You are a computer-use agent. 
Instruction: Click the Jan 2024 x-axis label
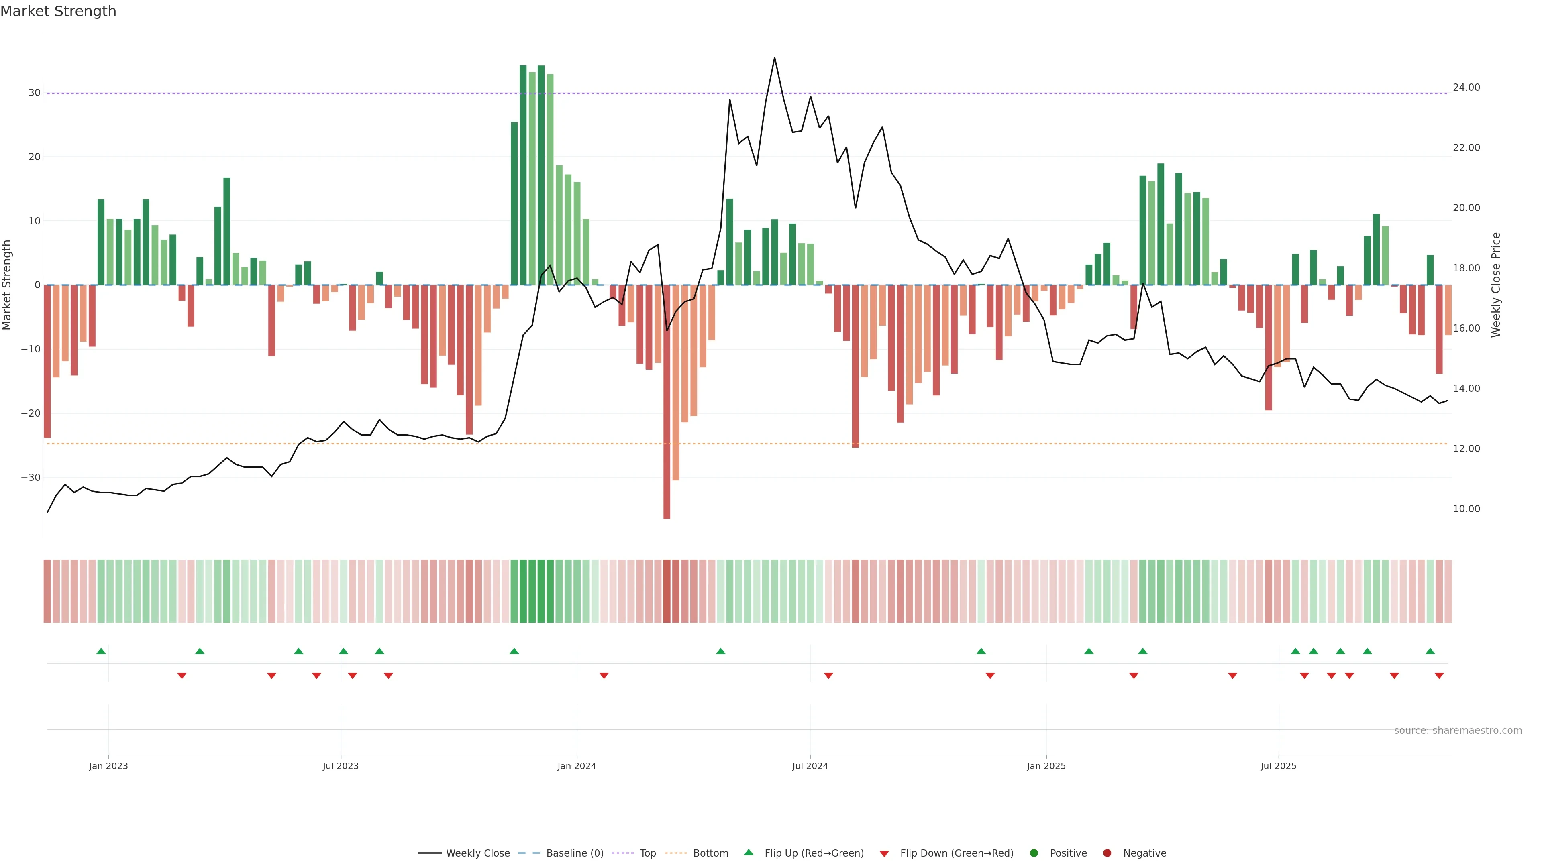pos(577,766)
